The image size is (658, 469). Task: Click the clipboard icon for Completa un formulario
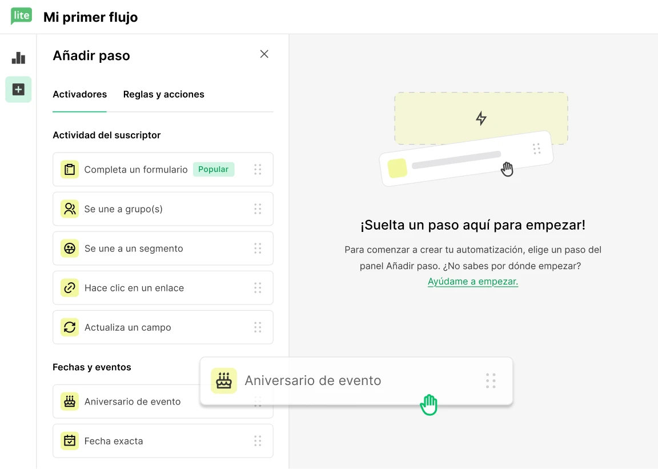[x=70, y=170]
